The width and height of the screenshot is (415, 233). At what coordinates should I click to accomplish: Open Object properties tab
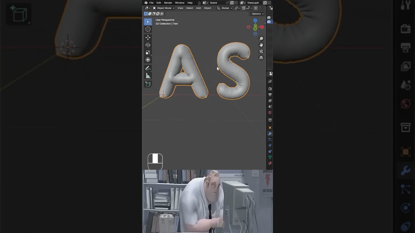tap(270, 128)
